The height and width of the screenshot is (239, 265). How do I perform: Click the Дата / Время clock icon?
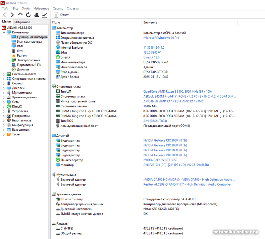tap(58, 77)
